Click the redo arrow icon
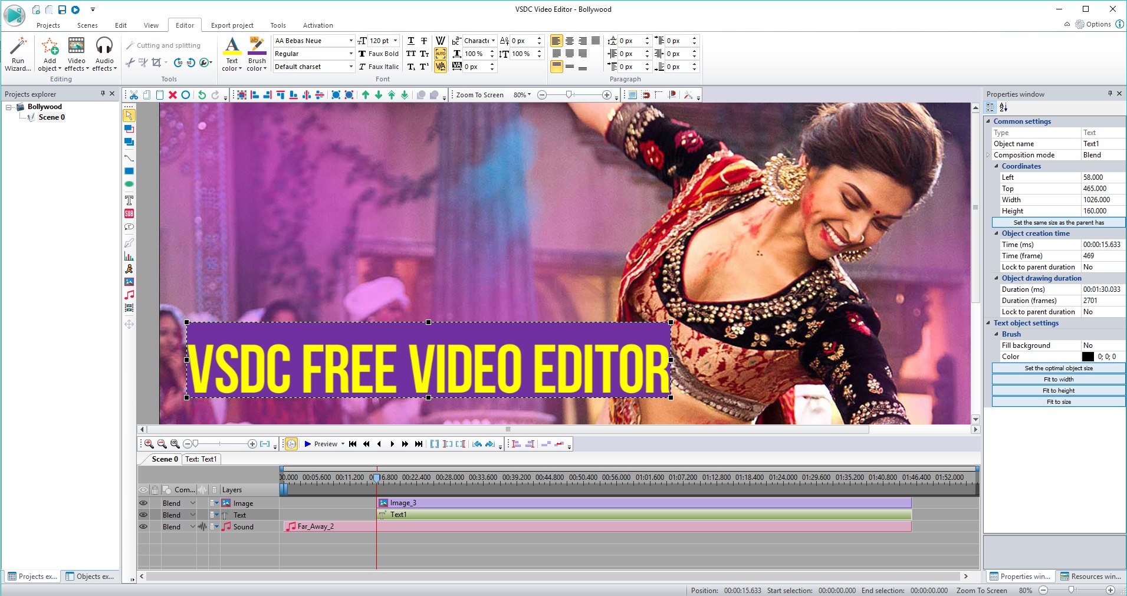 coord(215,95)
